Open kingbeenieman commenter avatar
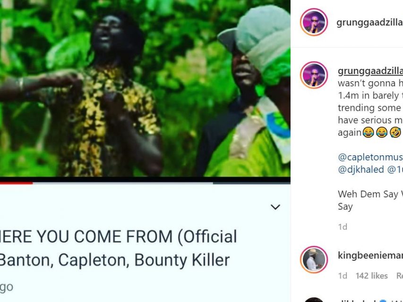Viewport: 403px width, 302px height. (314, 260)
